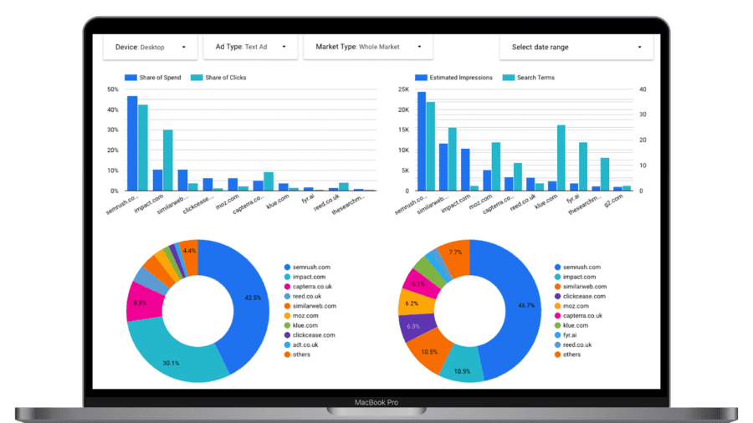Click others in the right donut legend
The width and height of the screenshot is (753, 423).
coord(568,354)
